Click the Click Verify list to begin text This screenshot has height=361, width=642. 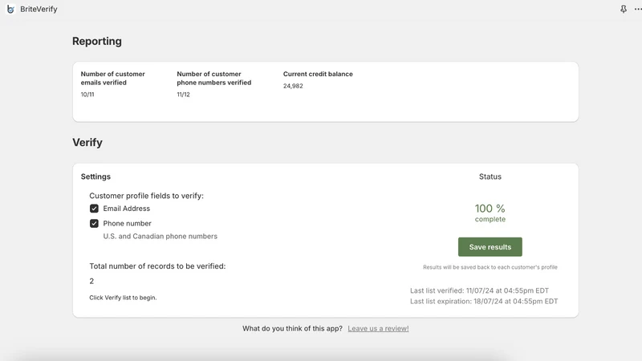point(123,298)
